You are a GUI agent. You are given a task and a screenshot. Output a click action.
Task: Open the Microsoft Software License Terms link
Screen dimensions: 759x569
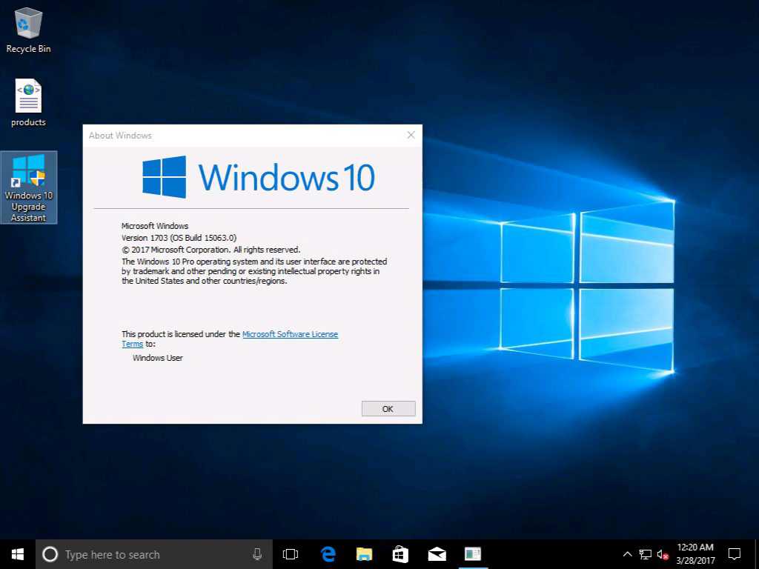(290, 334)
